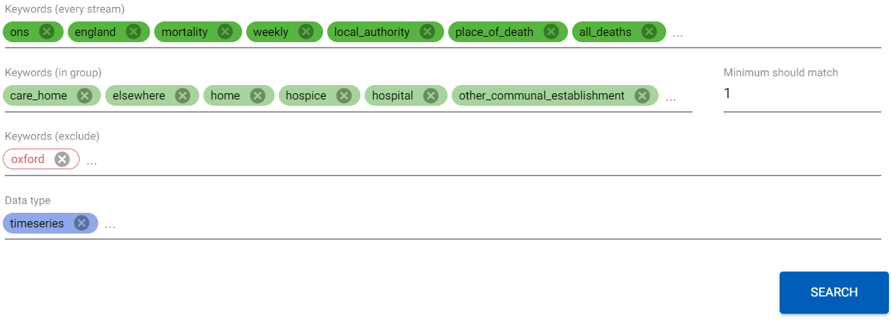Remove the 'england' keyword chip

point(134,32)
